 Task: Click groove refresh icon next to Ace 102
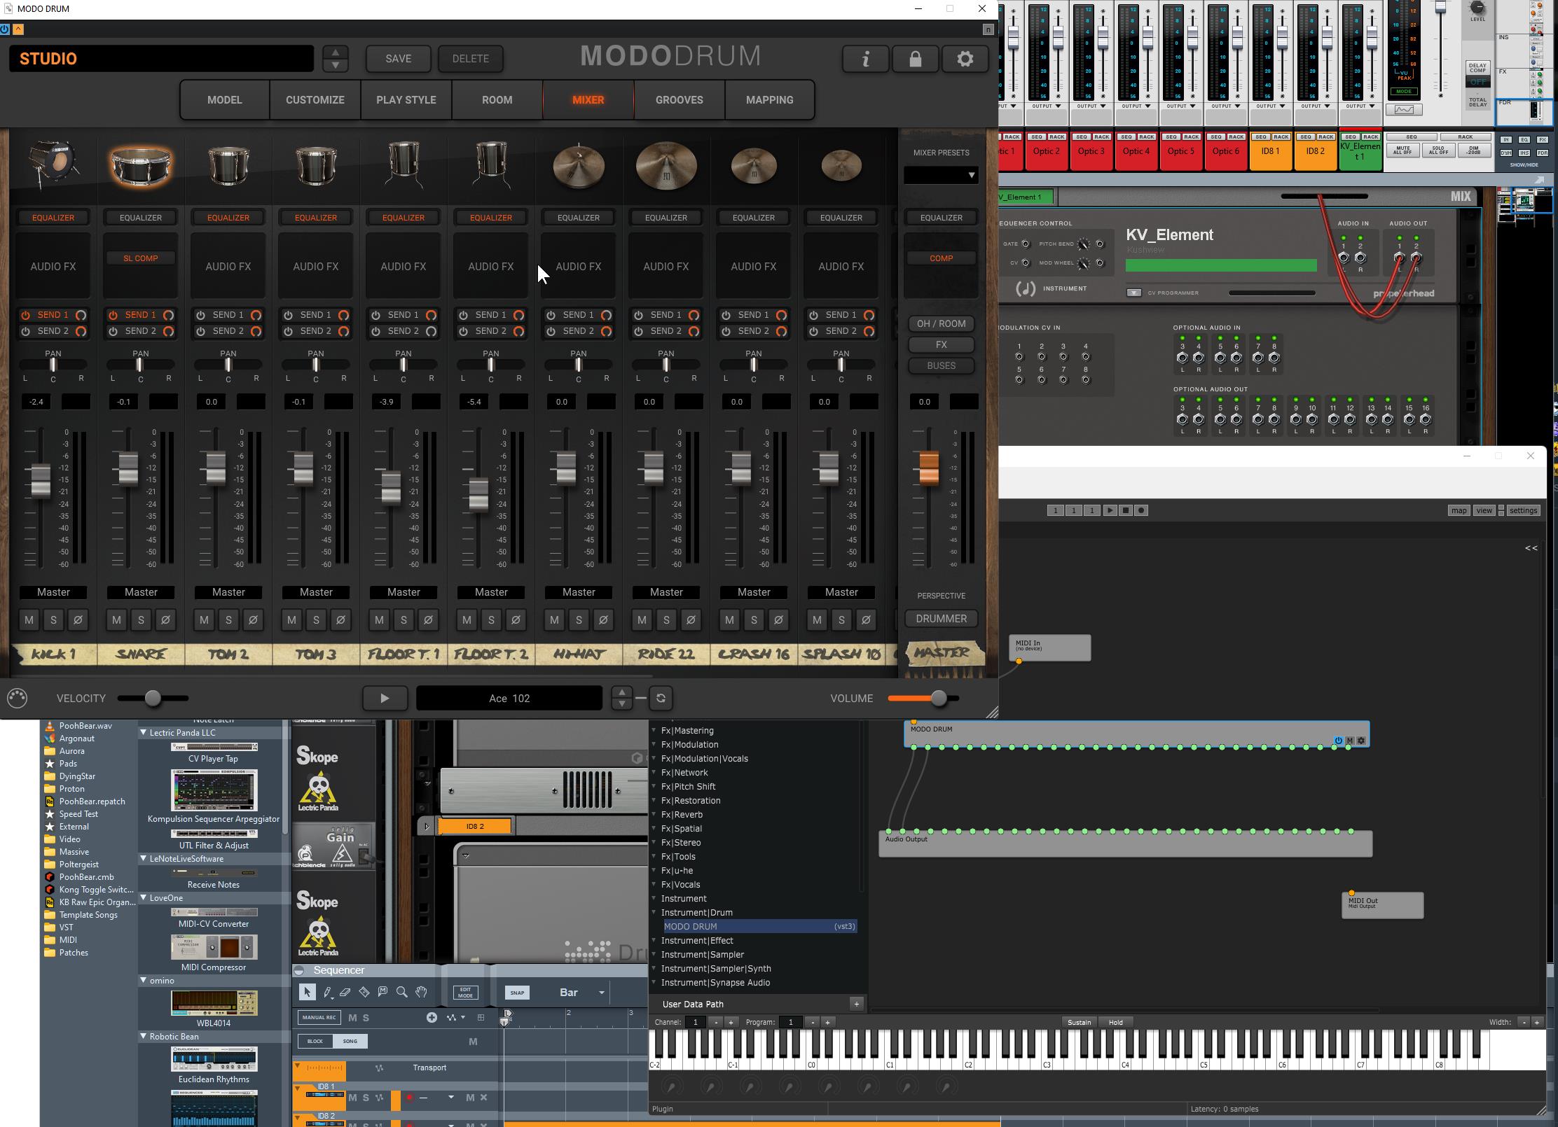tap(661, 698)
